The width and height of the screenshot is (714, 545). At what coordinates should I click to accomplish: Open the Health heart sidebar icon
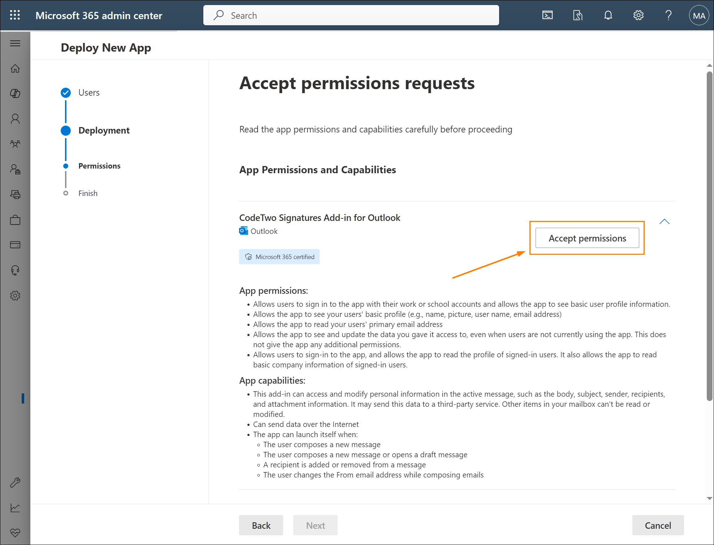15,532
